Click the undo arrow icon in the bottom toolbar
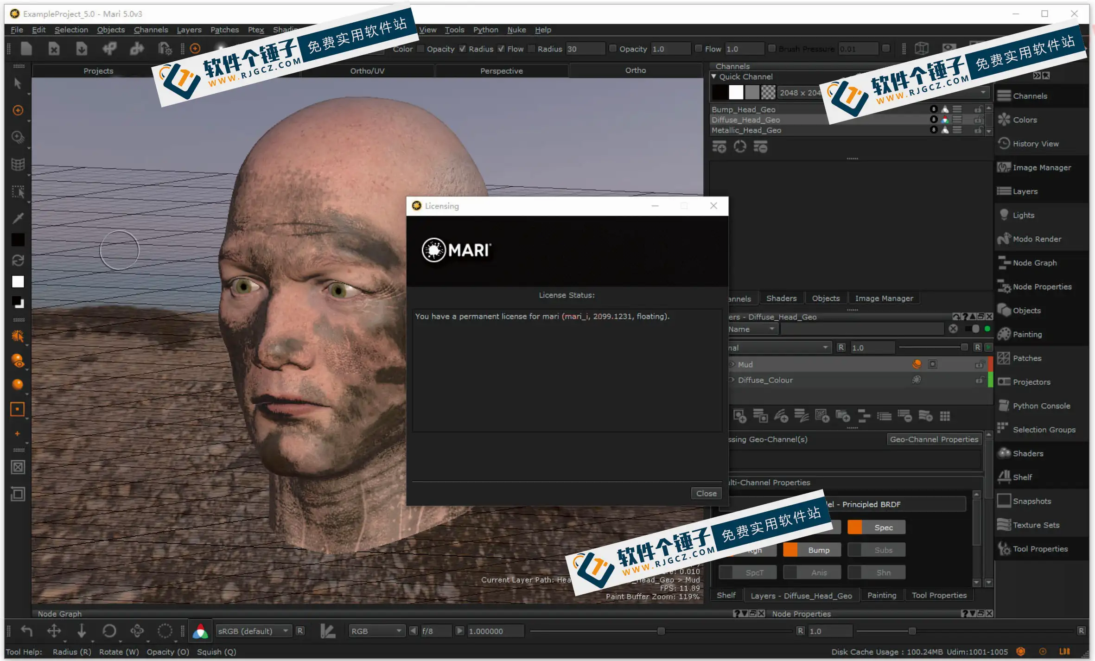 coord(27,631)
